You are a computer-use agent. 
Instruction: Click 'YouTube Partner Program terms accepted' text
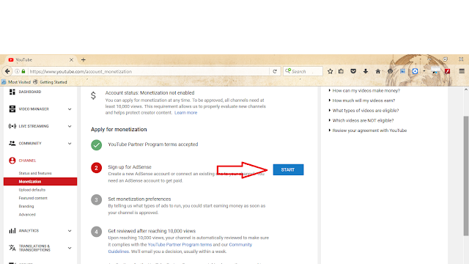[x=153, y=144]
